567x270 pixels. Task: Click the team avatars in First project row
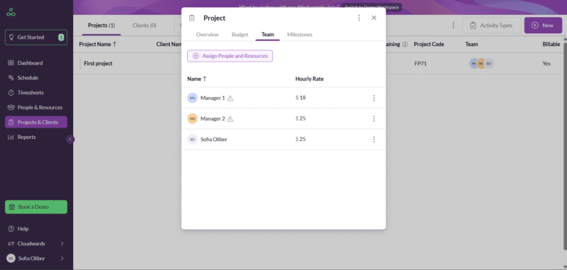(x=482, y=63)
